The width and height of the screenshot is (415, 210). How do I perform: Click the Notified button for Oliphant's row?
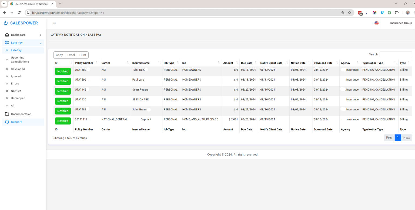click(x=63, y=121)
